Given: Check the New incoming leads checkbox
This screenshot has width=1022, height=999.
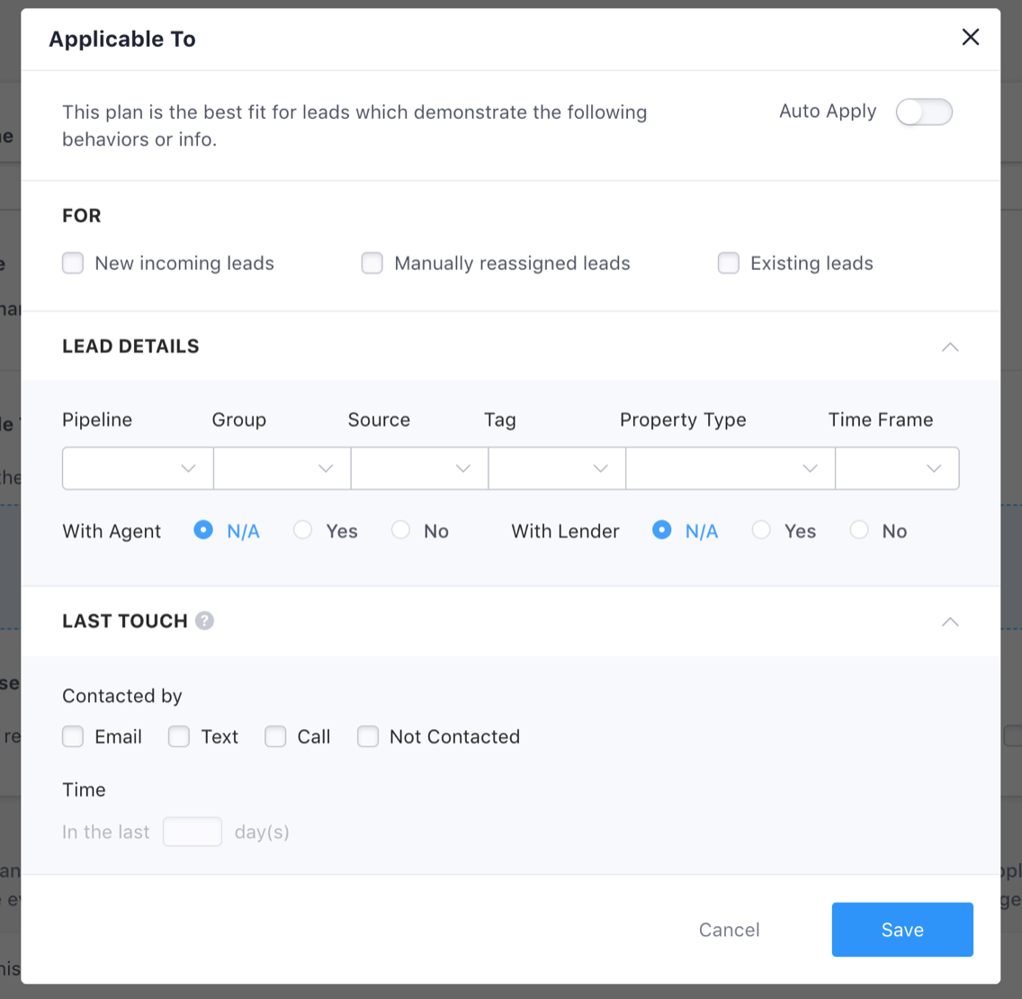Looking at the screenshot, I should click(73, 264).
